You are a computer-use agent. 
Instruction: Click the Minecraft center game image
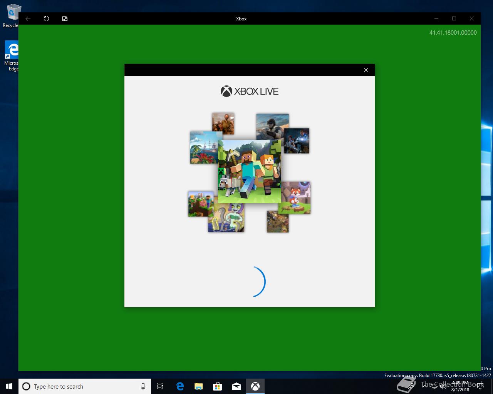click(x=250, y=171)
